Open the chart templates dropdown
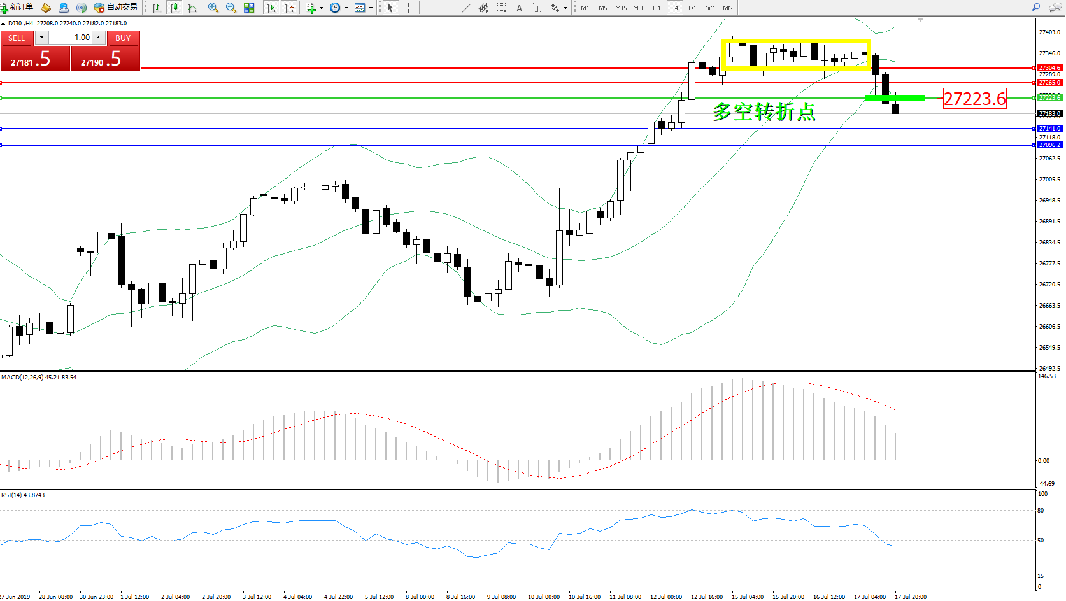 [x=363, y=8]
